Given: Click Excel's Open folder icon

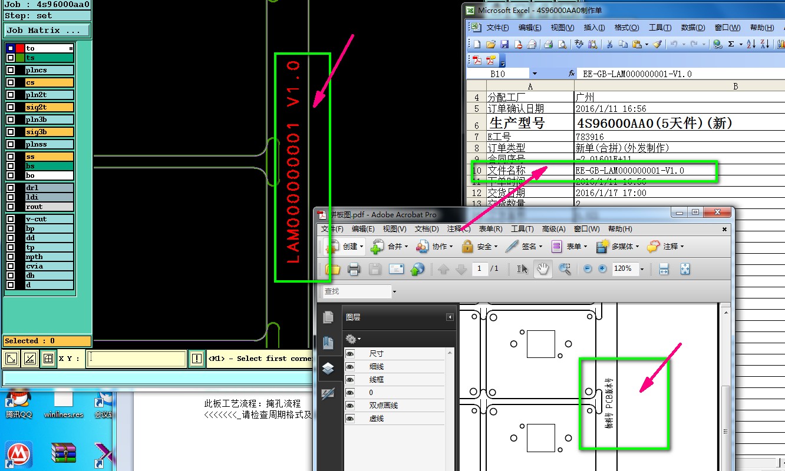Looking at the screenshot, I should tap(490, 44).
